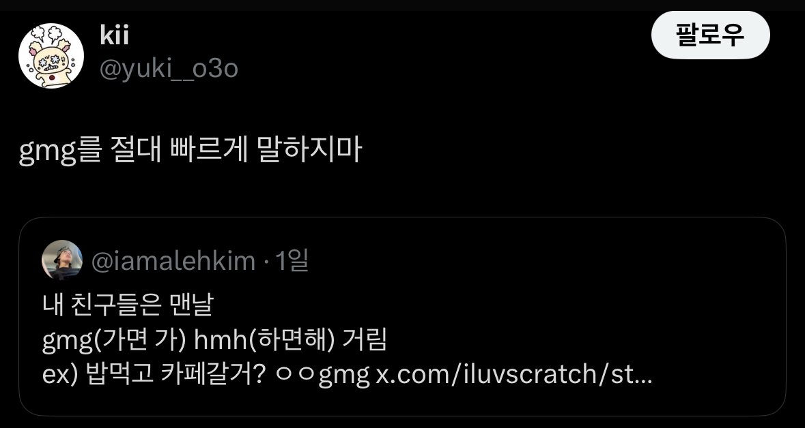Open the quoted tweet author's avatar photo

[x=62, y=260]
